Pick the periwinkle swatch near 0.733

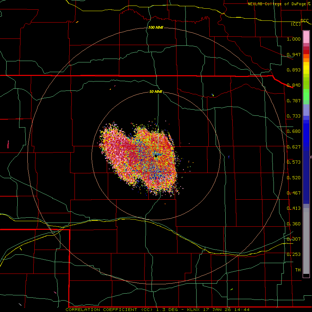click(306, 111)
